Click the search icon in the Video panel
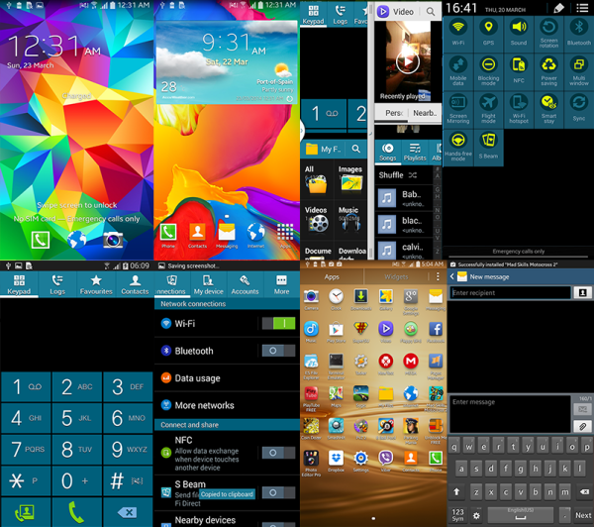Viewport: 594px width, 527px height. [x=431, y=12]
